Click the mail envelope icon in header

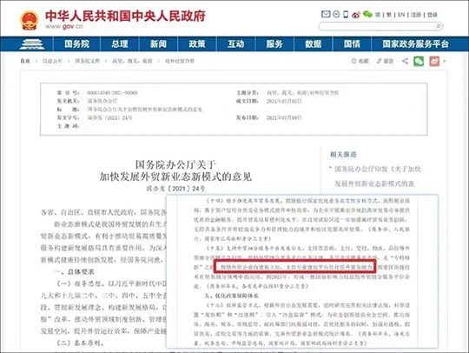(326, 14)
